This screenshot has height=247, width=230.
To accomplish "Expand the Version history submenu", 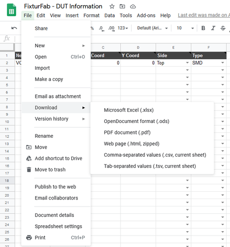I will (x=56, y=119).
